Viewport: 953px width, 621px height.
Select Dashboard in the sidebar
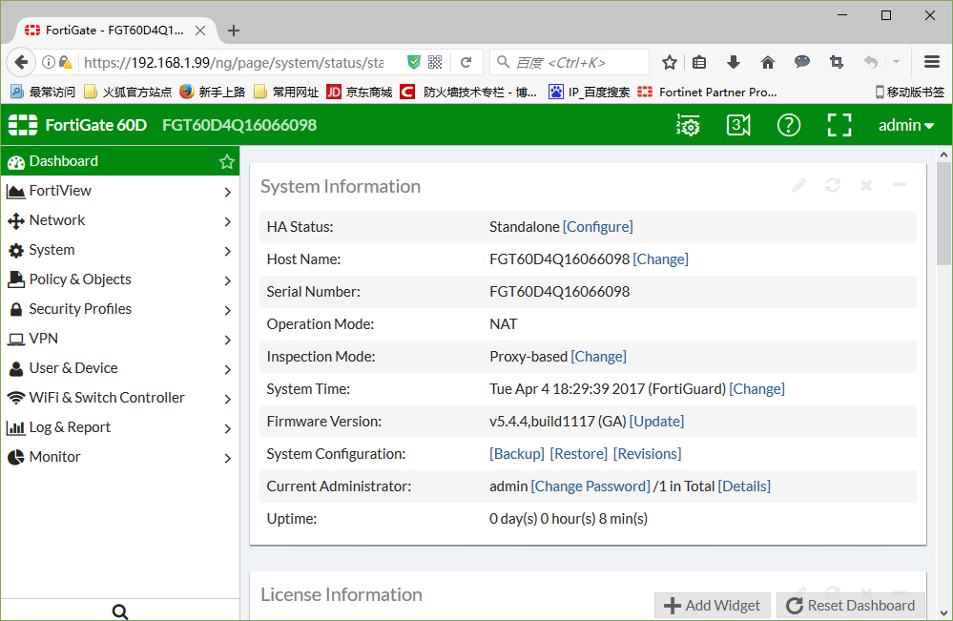pos(120,161)
